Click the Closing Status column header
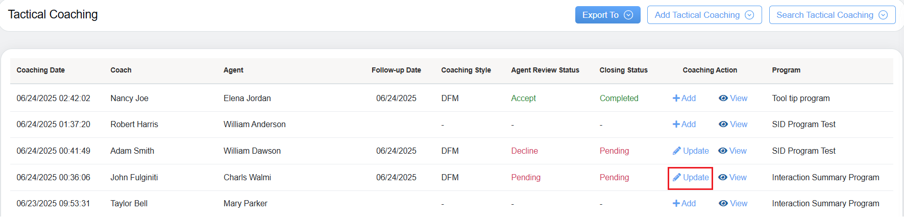 (623, 70)
